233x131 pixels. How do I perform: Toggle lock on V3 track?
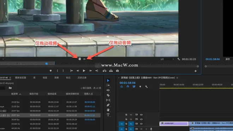[x=126, y=115]
